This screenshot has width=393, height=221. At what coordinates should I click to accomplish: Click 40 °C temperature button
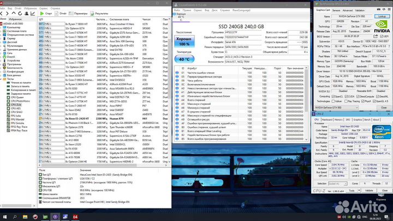click(184, 59)
